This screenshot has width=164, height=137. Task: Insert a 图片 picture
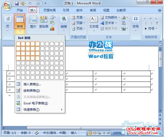[33, 22]
